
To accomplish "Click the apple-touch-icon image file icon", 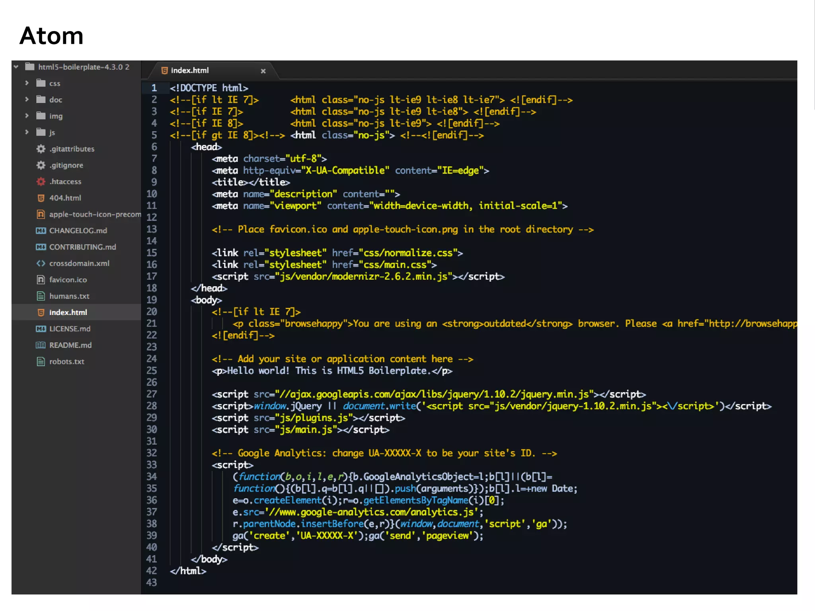I will tap(41, 214).
